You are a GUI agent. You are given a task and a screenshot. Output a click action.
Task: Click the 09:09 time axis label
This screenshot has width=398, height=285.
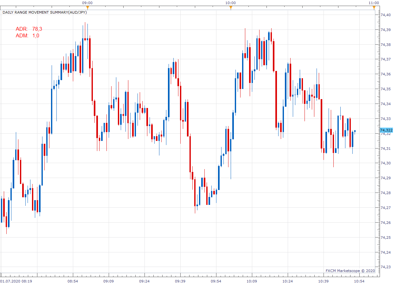(x=109, y=281)
